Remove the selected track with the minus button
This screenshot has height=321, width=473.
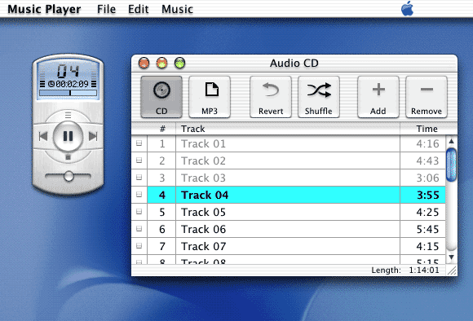pos(427,96)
